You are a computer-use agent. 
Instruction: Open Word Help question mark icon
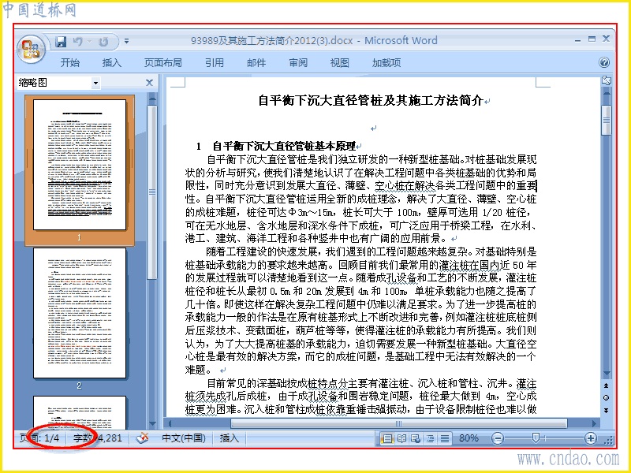tap(604, 62)
